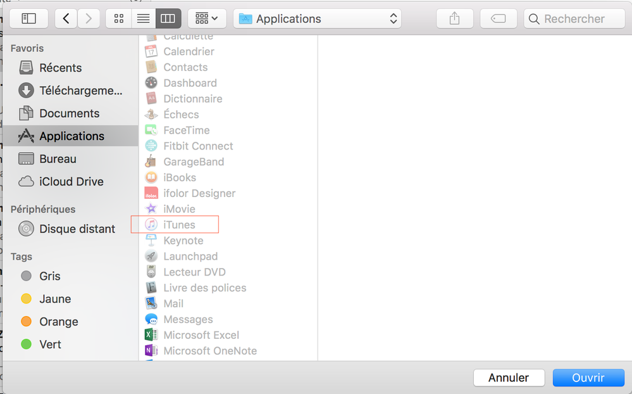Click the Échecs chess app icon
This screenshot has height=394, width=632.
click(x=151, y=114)
